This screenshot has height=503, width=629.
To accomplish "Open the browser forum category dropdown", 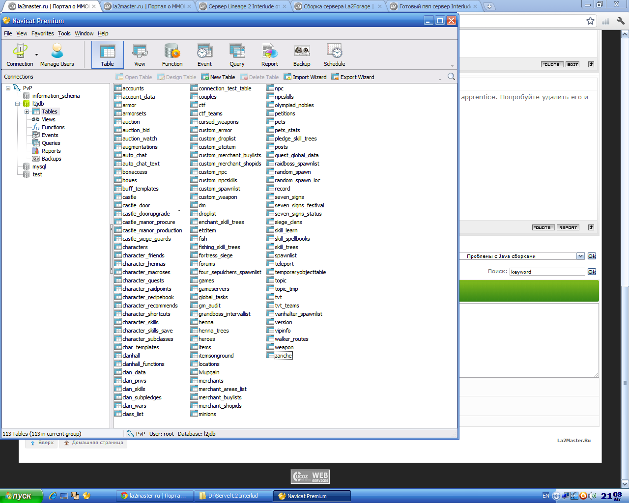I will (x=580, y=256).
